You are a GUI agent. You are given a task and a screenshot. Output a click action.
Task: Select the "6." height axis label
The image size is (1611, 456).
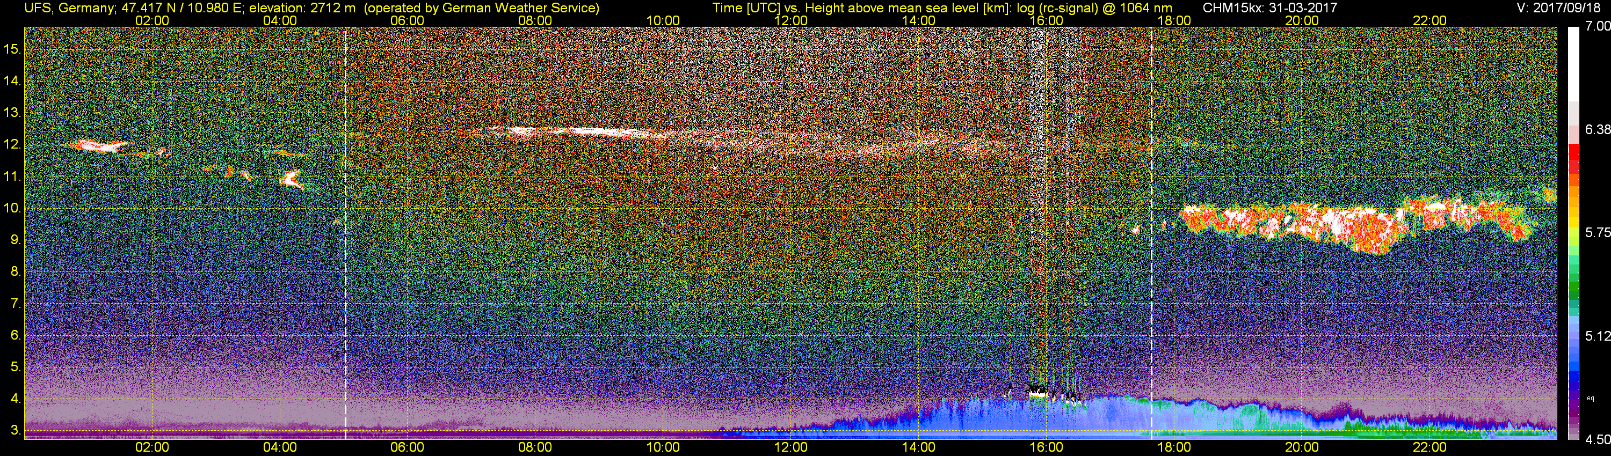(x=16, y=335)
